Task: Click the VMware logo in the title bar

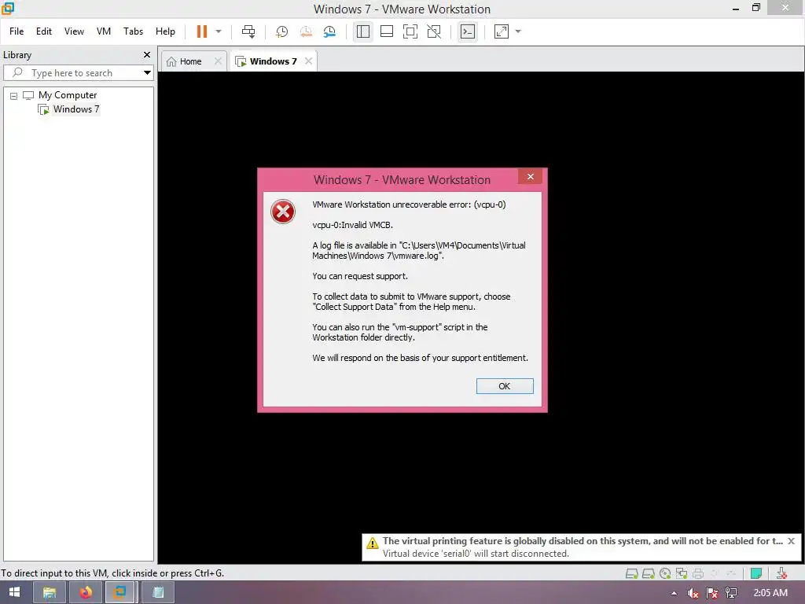Action: 8,9
